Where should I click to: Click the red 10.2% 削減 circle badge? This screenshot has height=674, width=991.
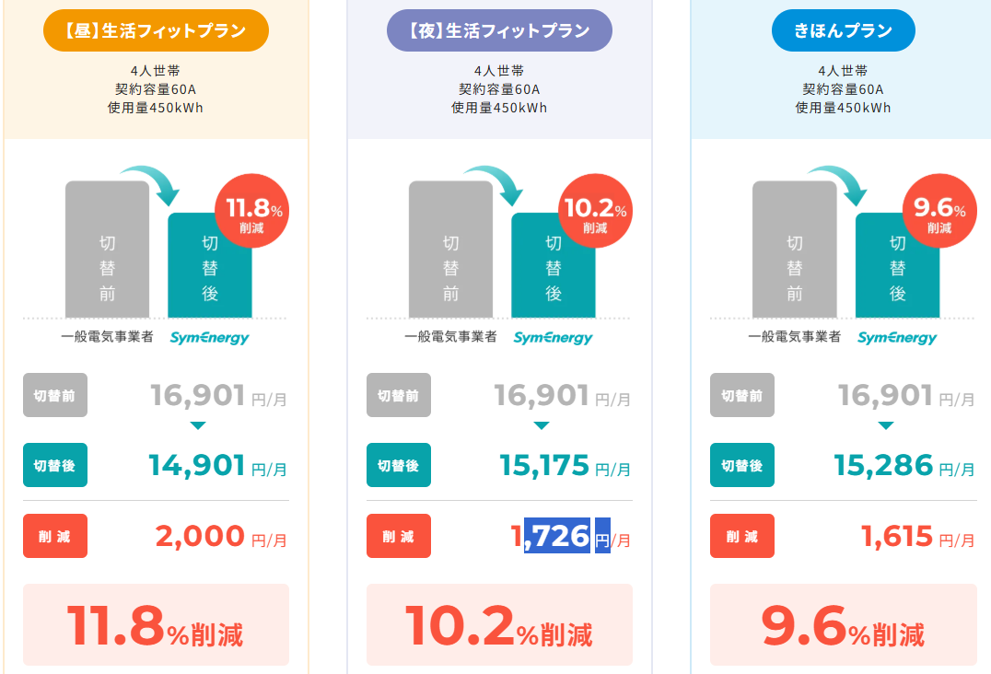595,211
